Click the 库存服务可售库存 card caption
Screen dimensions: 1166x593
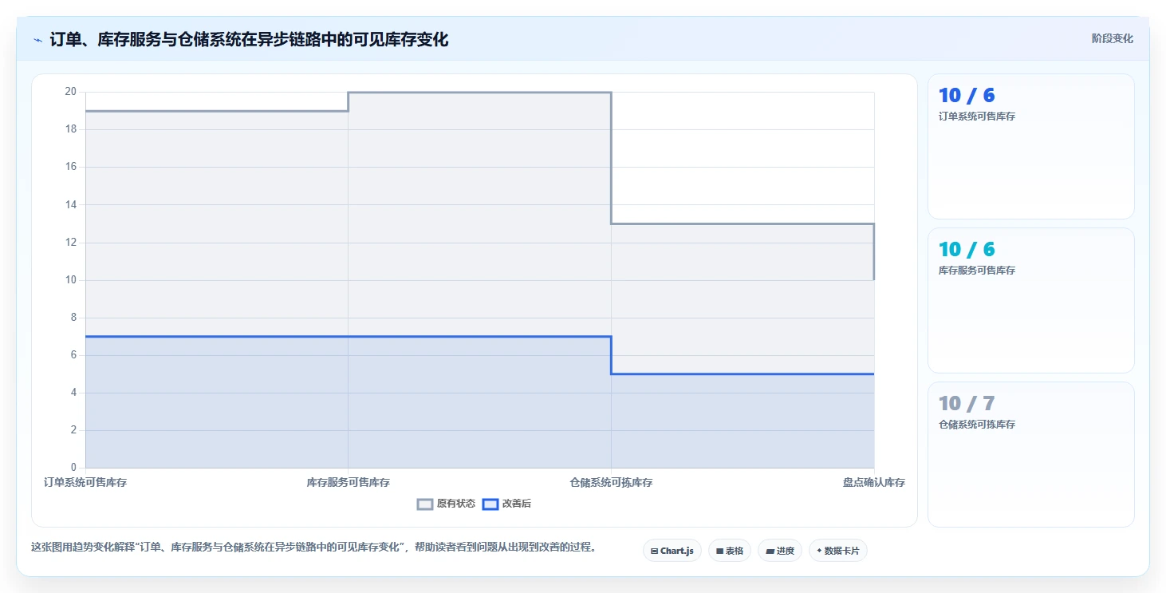point(977,271)
